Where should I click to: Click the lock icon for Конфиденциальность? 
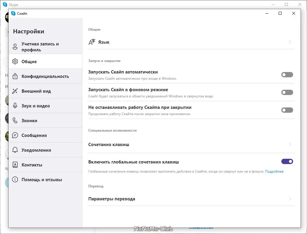15,76
